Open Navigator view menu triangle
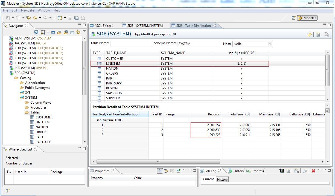 (84, 31)
